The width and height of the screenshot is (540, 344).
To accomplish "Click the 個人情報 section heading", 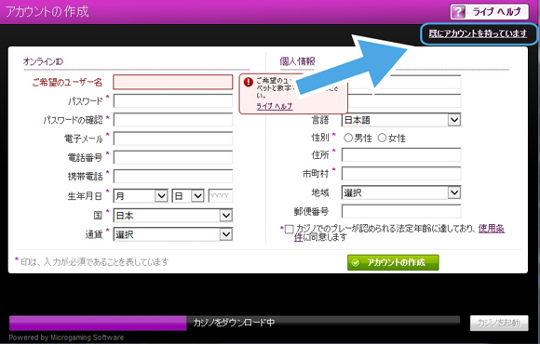I will pos(297,61).
